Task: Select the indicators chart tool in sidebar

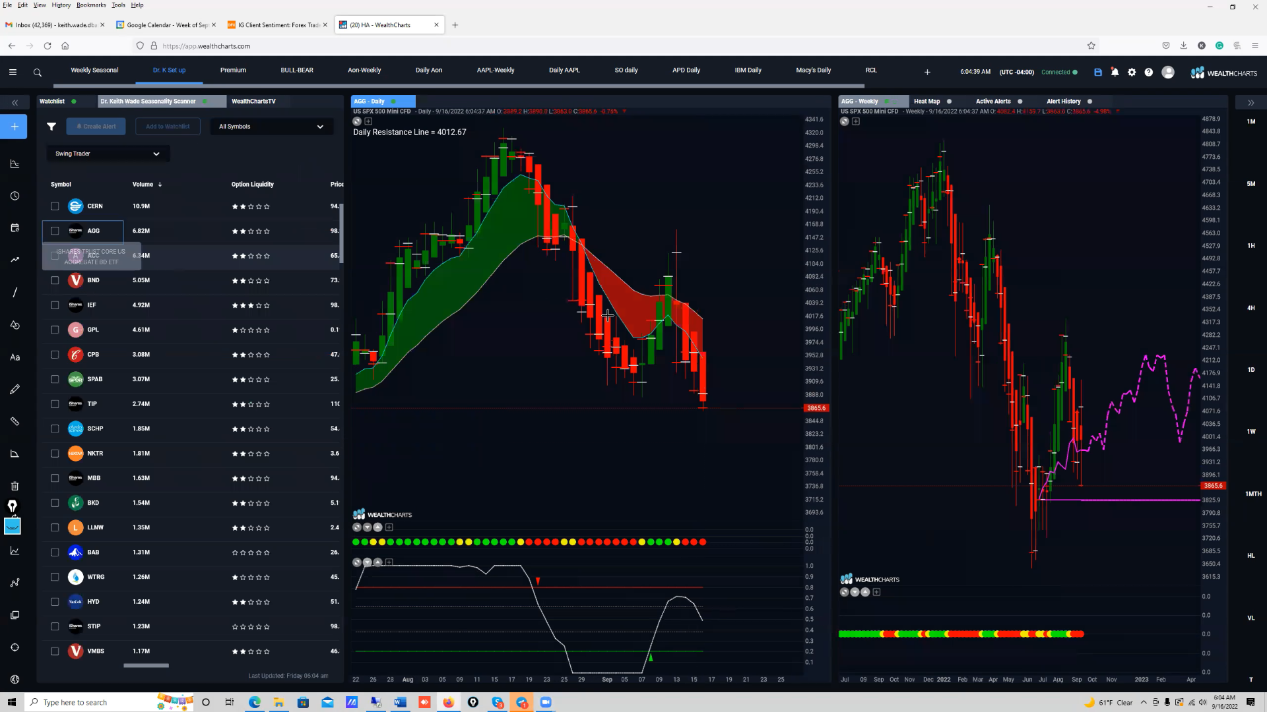Action: pos(15,163)
